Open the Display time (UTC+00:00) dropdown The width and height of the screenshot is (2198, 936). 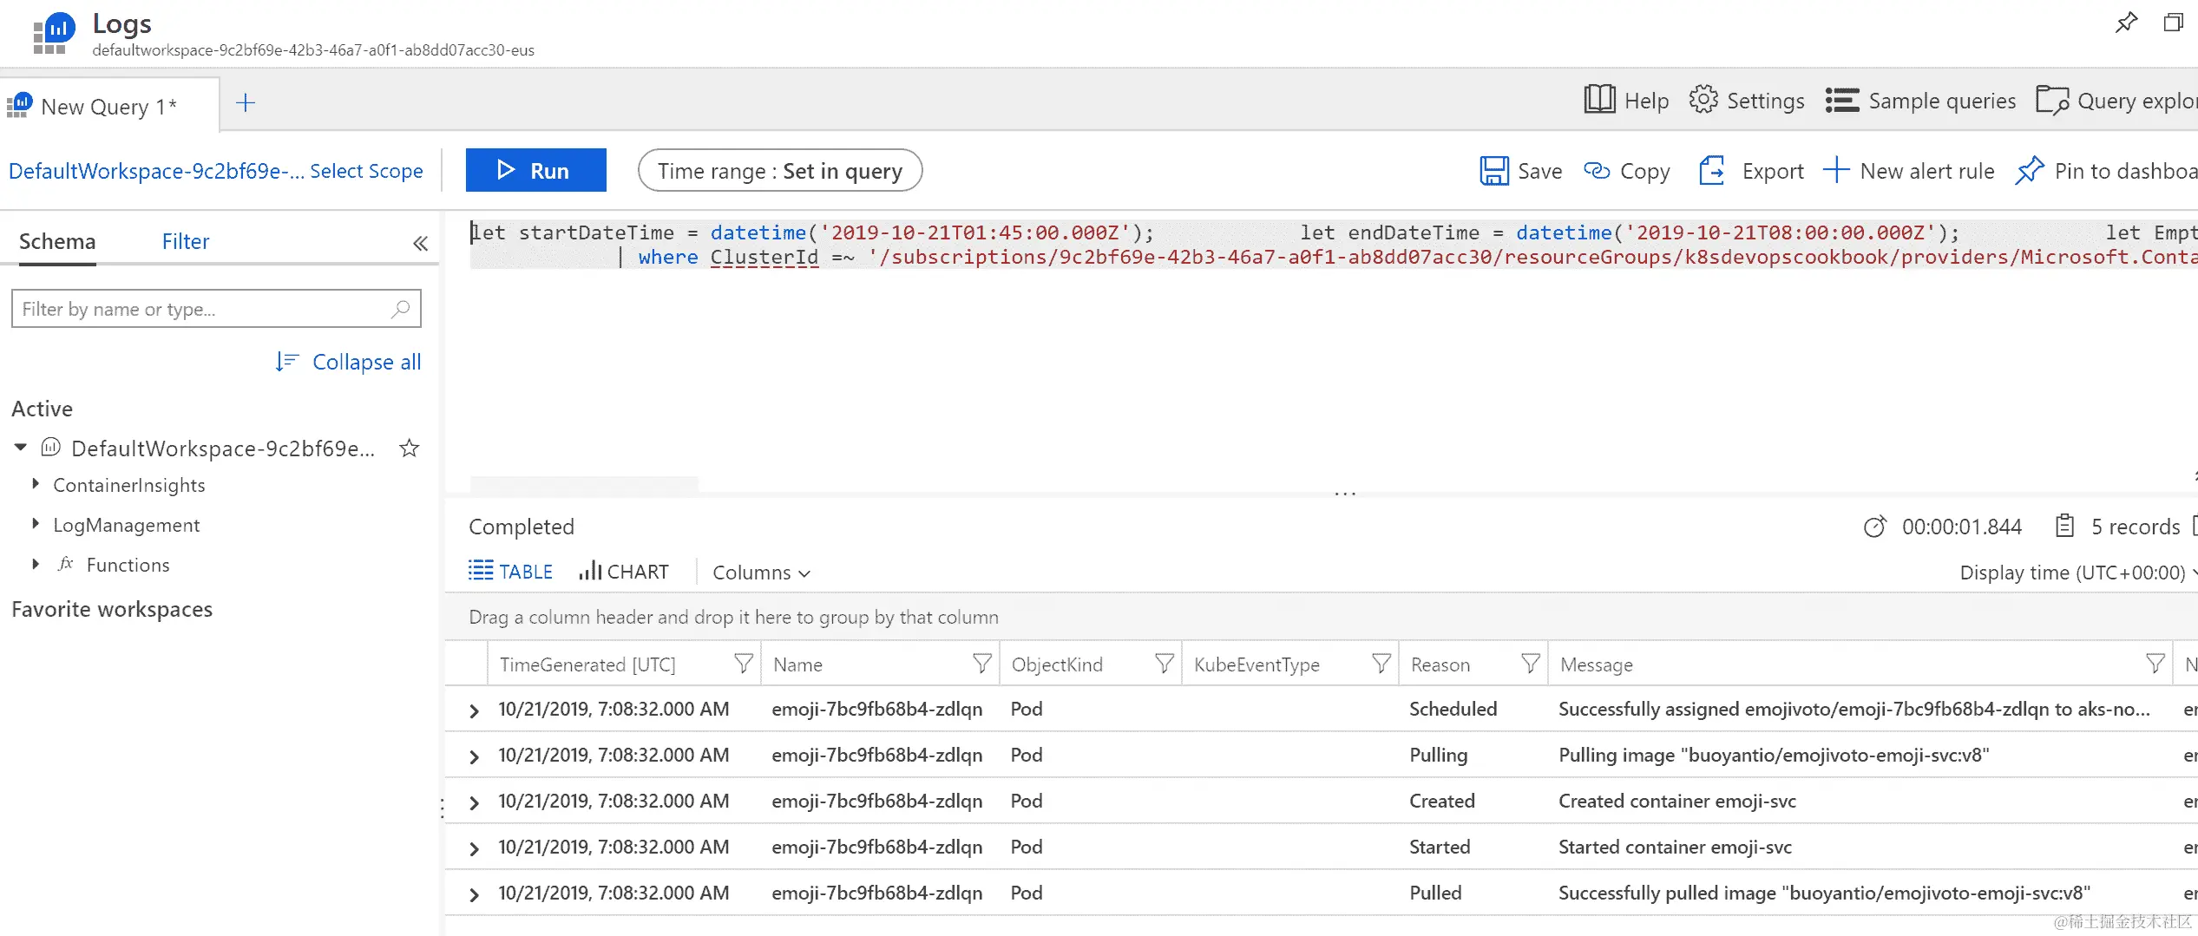(x=2078, y=573)
